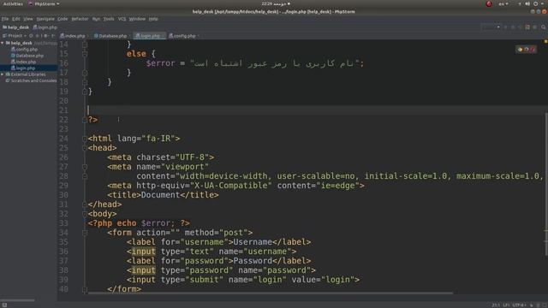Open the View menu
548x308 pixels.
28,19
